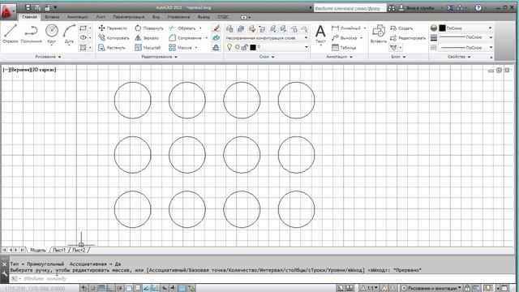Click Редактировать block tool
The width and height of the screenshot is (519, 292).
pyautogui.click(x=408, y=38)
